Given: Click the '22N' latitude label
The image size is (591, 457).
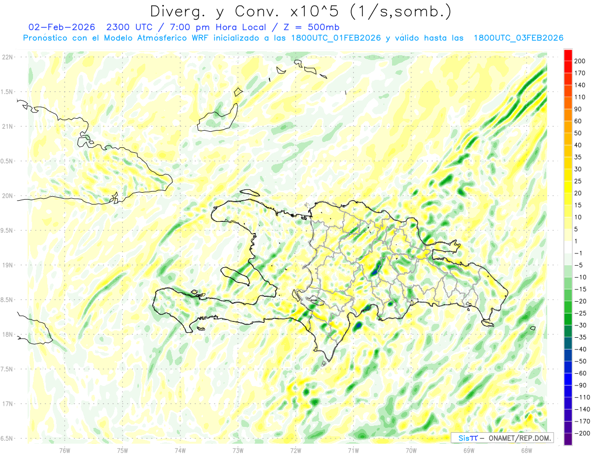Looking at the screenshot, I should tap(7, 57).
